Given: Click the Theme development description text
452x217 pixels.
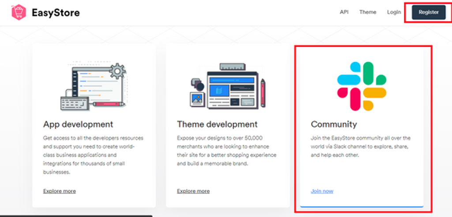Looking at the screenshot, I should (226, 151).
